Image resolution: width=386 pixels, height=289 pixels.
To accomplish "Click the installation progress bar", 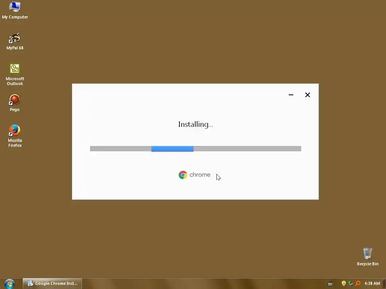I will tap(196, 149).
